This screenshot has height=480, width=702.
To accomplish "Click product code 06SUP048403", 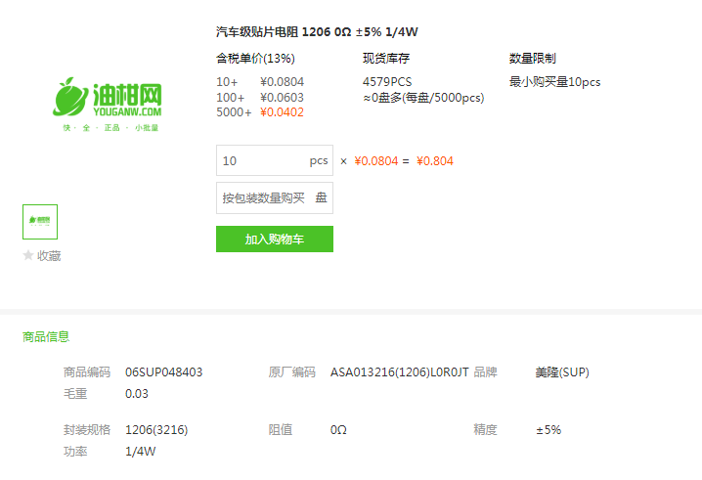I will [x=164, y=372].
